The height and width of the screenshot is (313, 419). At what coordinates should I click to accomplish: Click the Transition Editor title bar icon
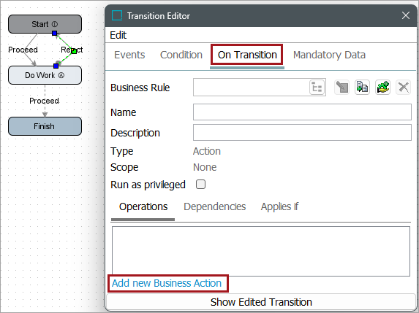click(x=117, y=15)
